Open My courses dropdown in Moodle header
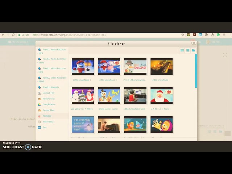Screen dimensions: 232x174 (18, 42)
